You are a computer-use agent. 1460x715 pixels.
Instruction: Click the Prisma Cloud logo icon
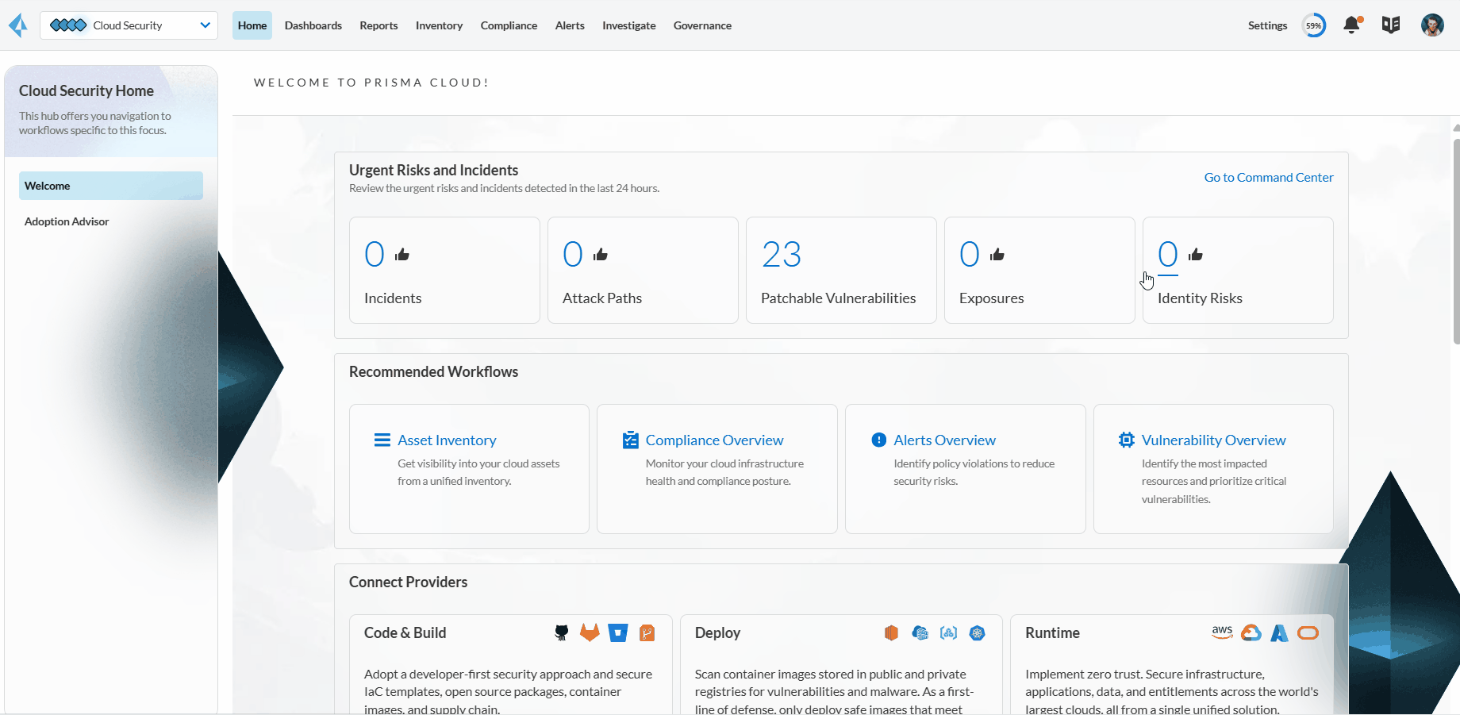click(17, 25)
